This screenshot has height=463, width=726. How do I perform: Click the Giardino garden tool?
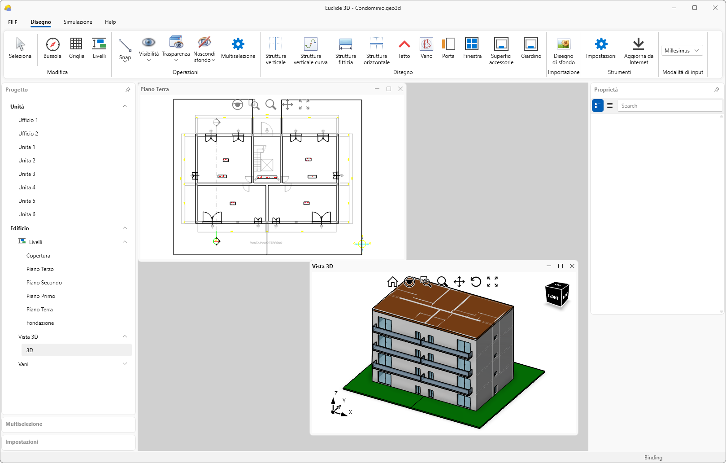click(x=531, y=48)
